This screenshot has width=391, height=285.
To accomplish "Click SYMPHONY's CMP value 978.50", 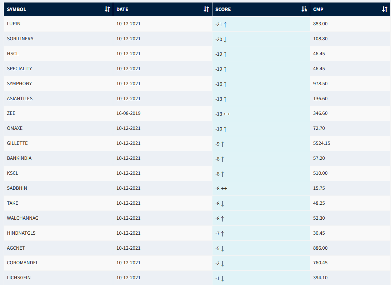I will (320, 83).
